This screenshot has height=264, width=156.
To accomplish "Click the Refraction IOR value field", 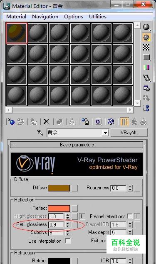I will (x=119, y=261).
